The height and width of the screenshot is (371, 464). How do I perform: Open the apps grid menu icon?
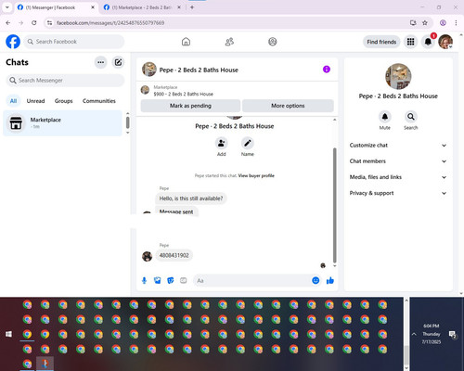click(410, 42)
